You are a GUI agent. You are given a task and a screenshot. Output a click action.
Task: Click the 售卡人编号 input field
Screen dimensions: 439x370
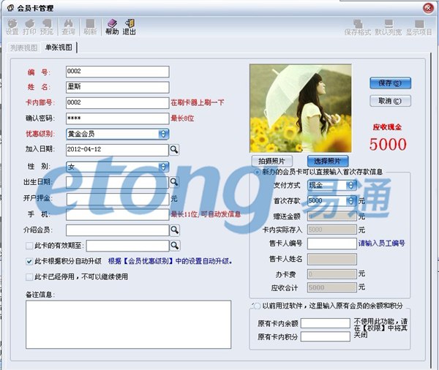(x=332, y=243)
